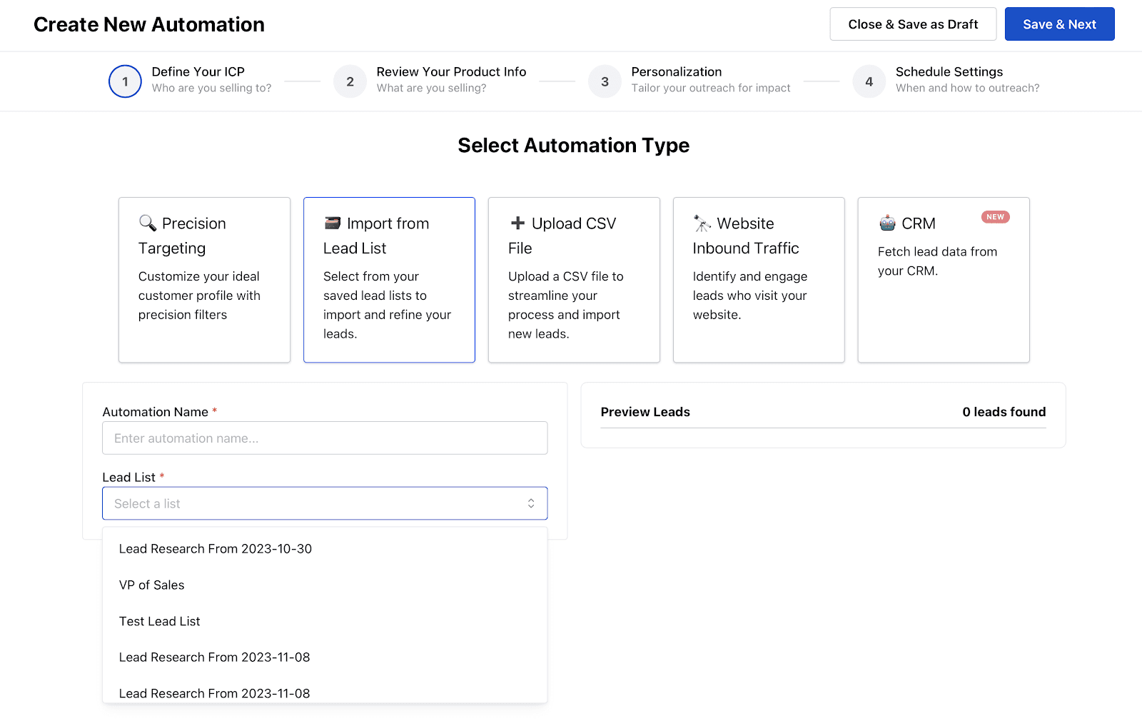The image size is (1142, 721).
Task: Open the Select a list combo box
Action: click(325, 503)
